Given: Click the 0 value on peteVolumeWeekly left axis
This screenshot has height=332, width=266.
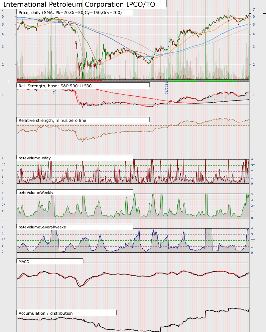Looking at the screenshot, I should pyautogui.click(x=3, y=217).
